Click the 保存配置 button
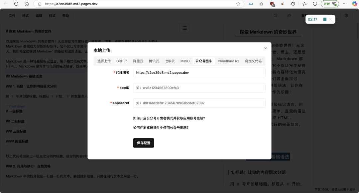Screen dimensions: 359x193 coord(144,143)
